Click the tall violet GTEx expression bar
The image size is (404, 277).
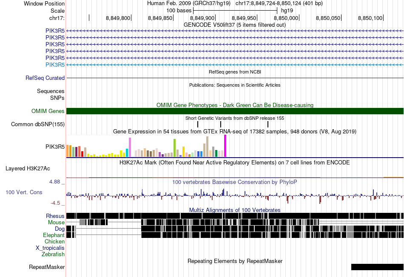pos(130,147)
